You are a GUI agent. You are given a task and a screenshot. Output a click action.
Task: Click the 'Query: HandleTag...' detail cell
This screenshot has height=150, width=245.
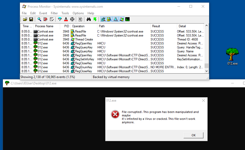point(190,47)
